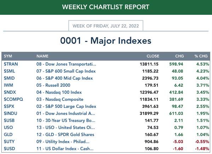212x154 pixels.
Task: Open the Russell 2000 name link
Action: point(53,85)
